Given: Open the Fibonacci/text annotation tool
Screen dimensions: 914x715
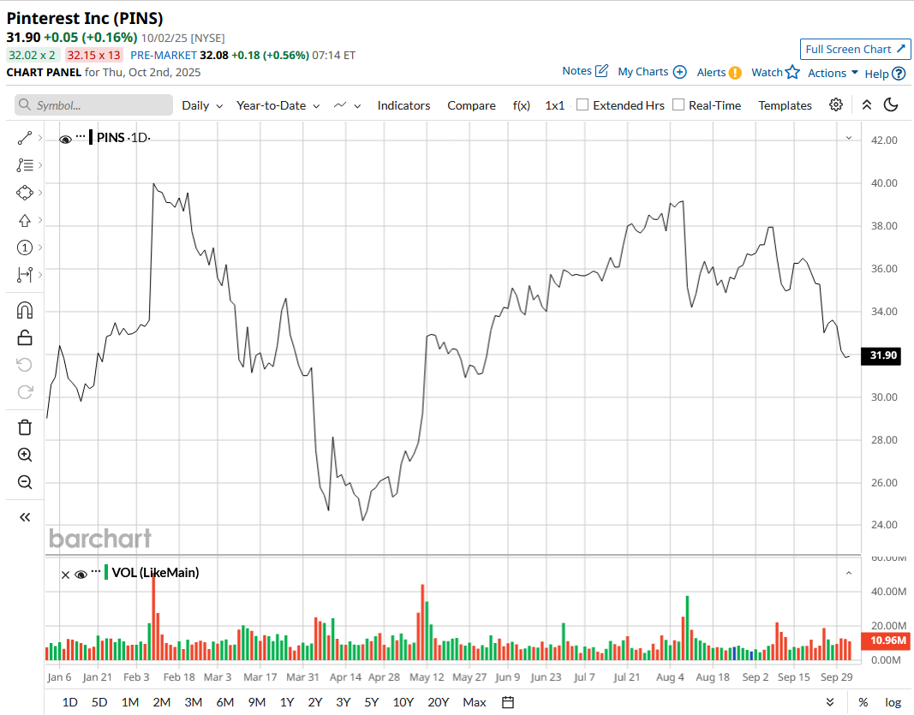Looking at the screenshot, I should 25,165.
